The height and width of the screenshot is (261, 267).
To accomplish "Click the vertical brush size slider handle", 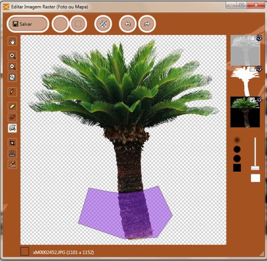I will (255, 168).
